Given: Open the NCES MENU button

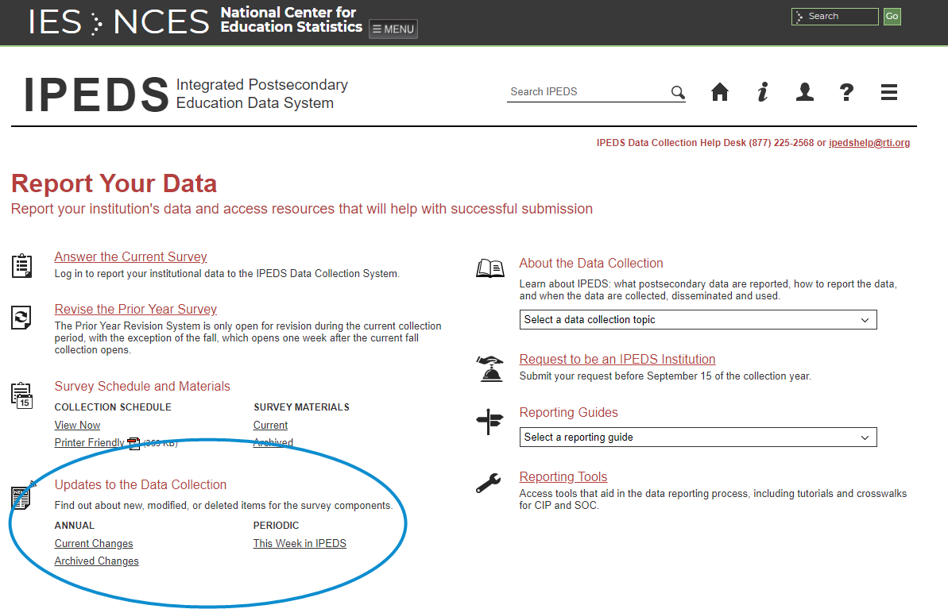Looking at the screenshot, I should point(393,29).
